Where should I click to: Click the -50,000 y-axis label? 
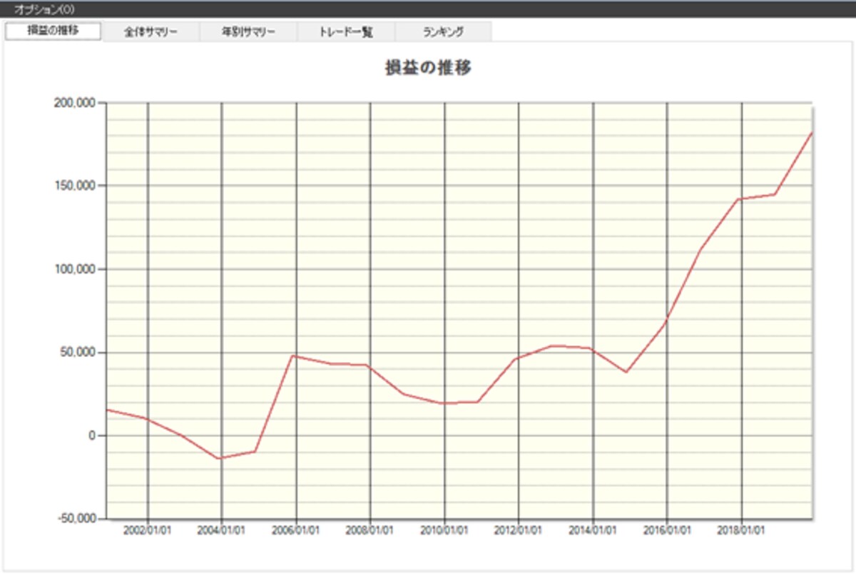[76, 518]
